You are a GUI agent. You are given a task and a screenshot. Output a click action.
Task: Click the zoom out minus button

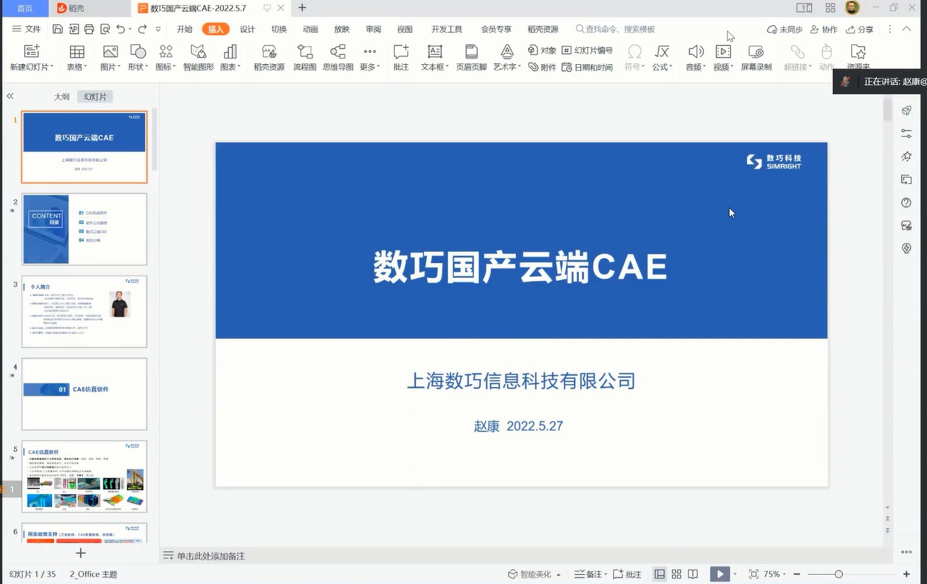(797, 574)
